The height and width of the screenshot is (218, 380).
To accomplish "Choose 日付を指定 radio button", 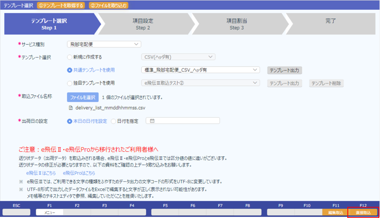I will pos(113,121).
